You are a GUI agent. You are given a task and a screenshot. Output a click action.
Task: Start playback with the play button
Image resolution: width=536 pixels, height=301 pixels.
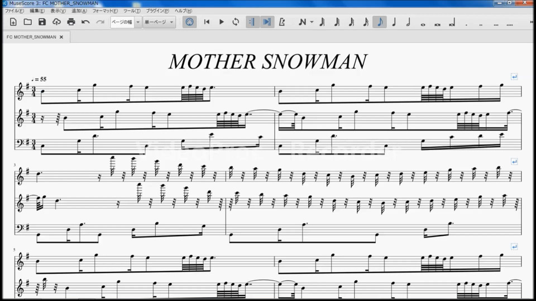pyautogui.click(x=221, y=22)
